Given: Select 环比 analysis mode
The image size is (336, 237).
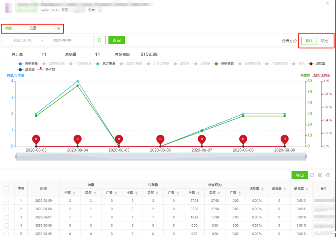Looking at the screenshot, I should click(324, 41).
